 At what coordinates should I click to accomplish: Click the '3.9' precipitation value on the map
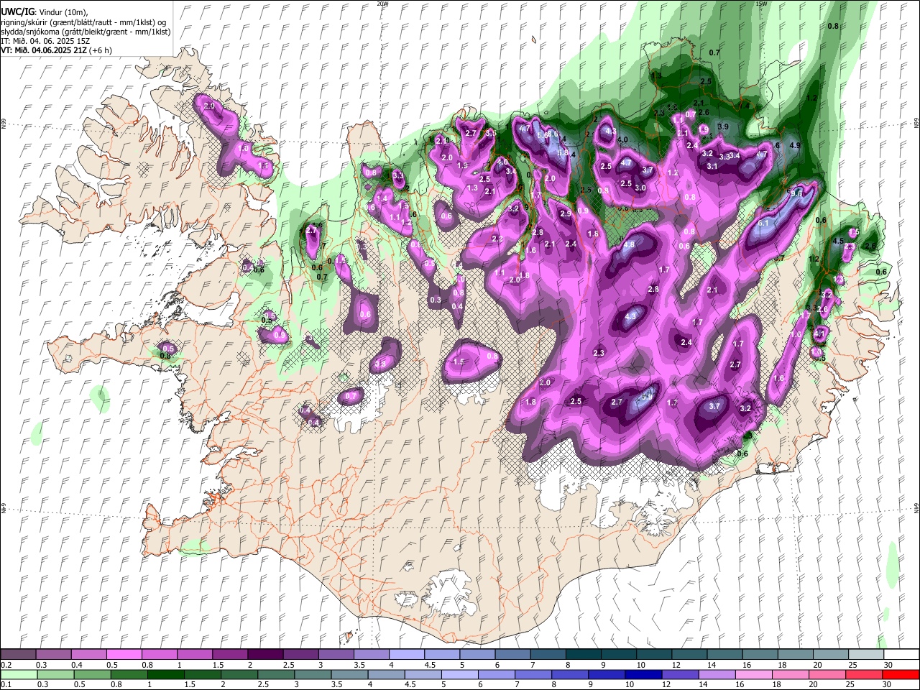[723, 126]
